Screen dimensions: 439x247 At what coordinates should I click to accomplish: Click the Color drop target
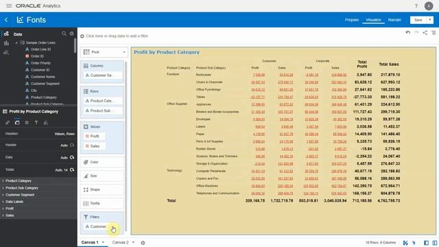102,162
